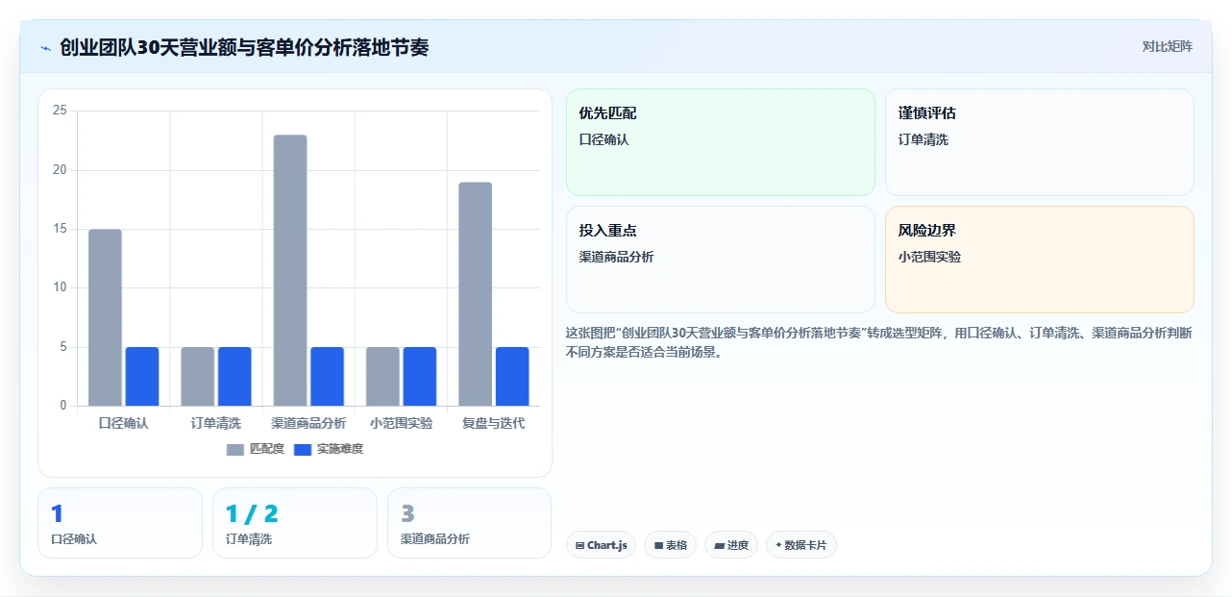Click the 数据卡片 tag chip

pos(801,545)
